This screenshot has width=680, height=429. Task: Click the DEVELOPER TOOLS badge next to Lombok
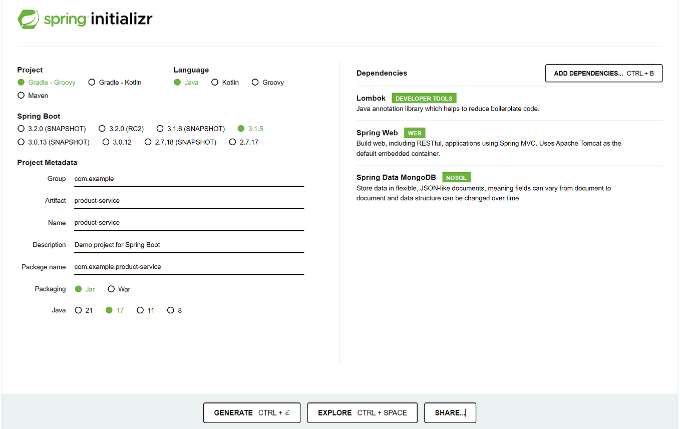point(424,98)
